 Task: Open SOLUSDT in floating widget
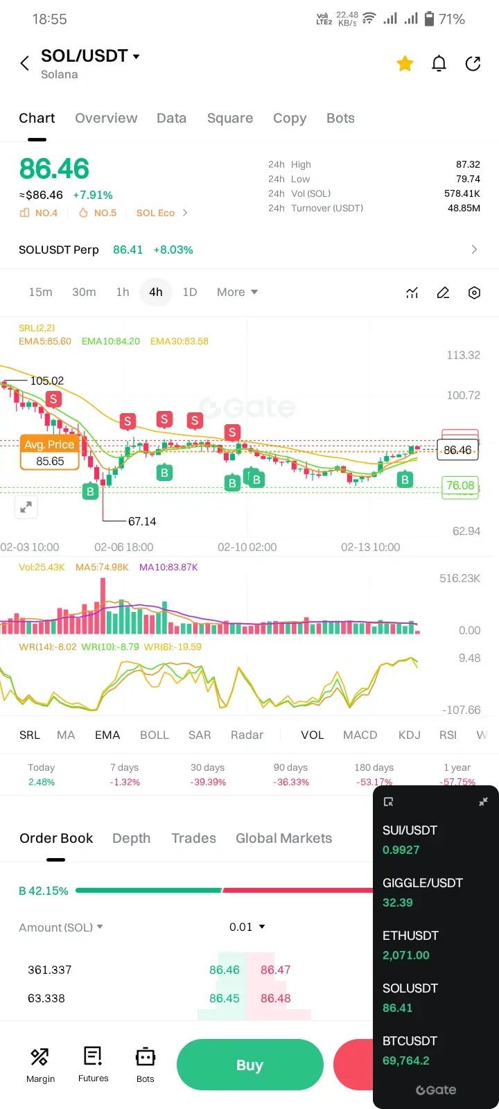click(435, 998)
